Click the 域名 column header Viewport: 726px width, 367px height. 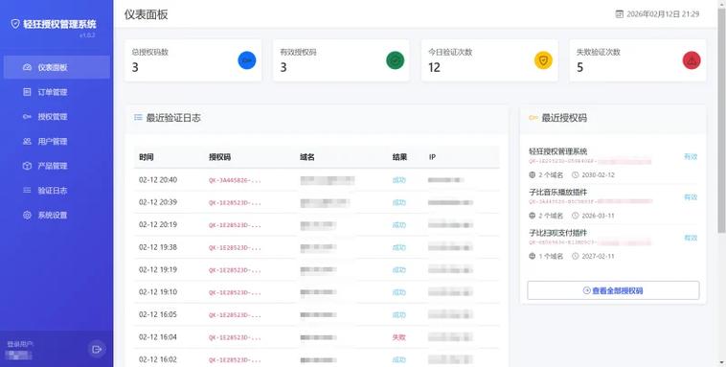307,157
